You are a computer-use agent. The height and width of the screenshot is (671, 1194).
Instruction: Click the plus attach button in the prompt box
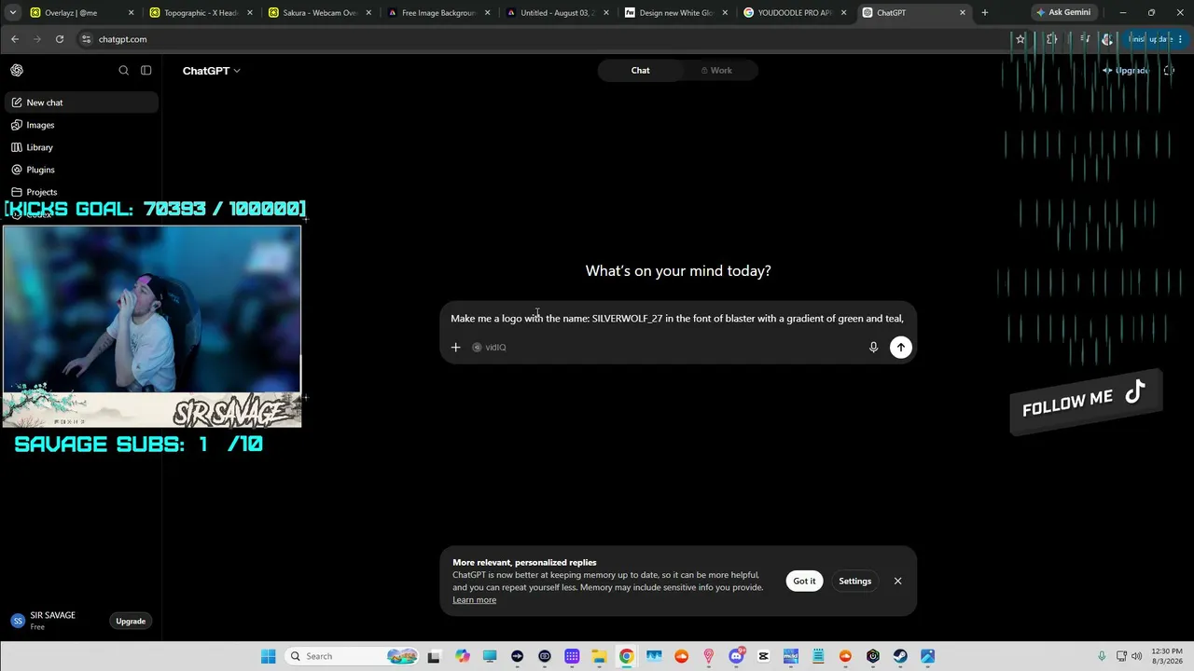(x=455, y=347)
